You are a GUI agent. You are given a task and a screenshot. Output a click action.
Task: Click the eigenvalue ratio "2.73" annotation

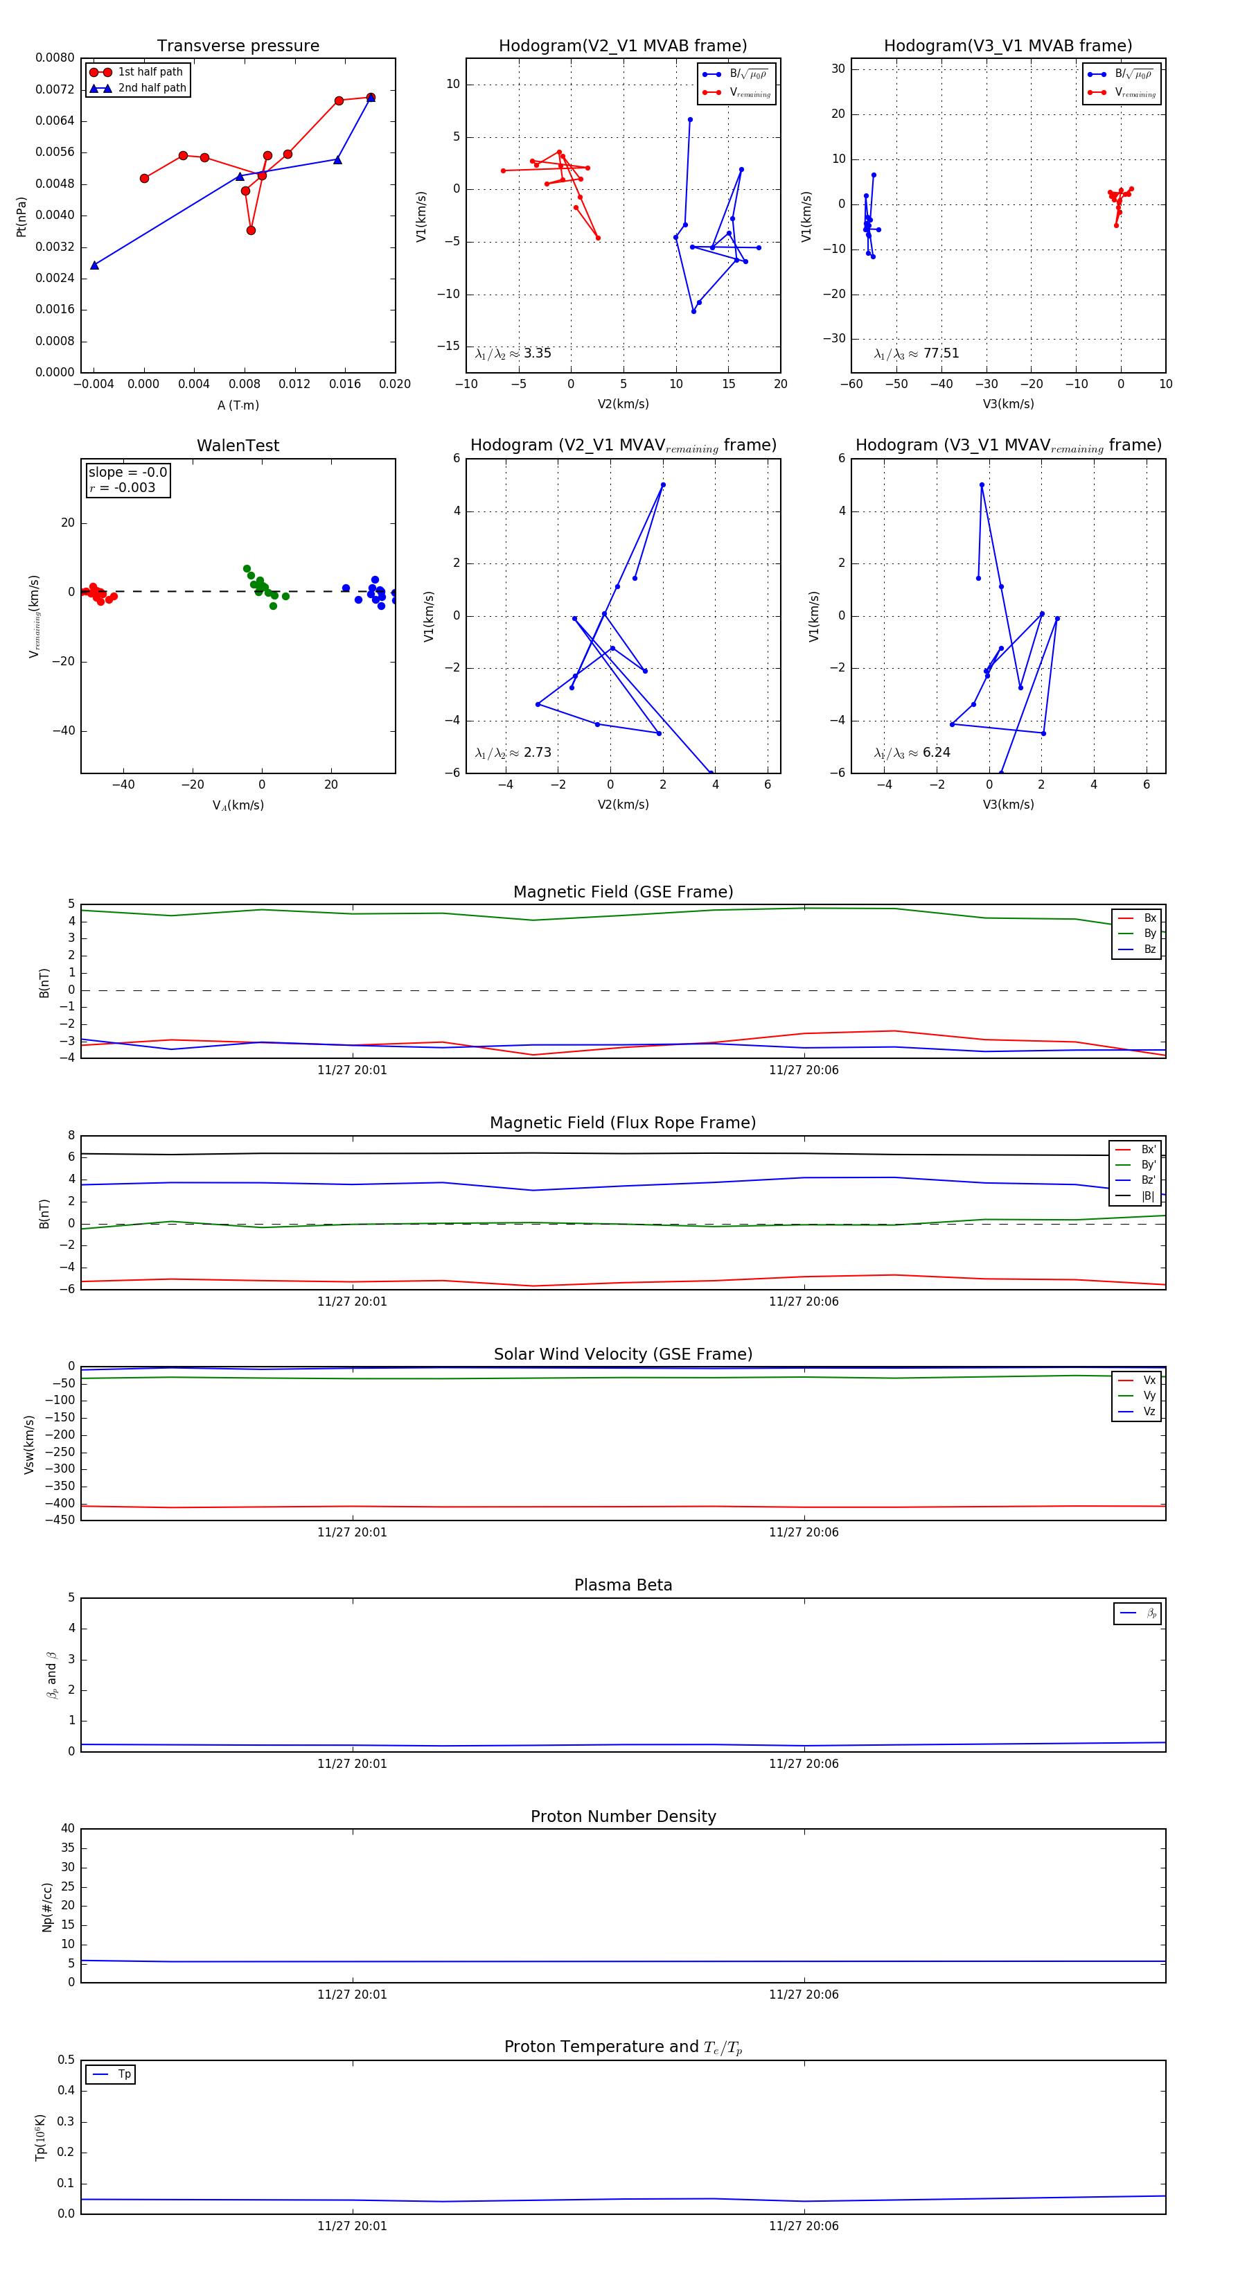click(x=513, y=753)
